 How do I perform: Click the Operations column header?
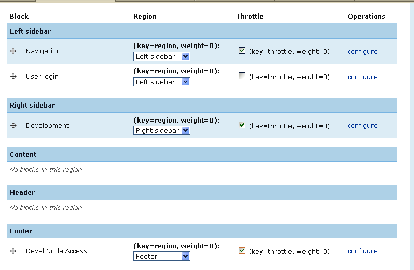(366, 17)
